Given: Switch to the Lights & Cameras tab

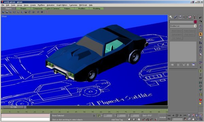Looking at the screenshot, I should (52, 8).
